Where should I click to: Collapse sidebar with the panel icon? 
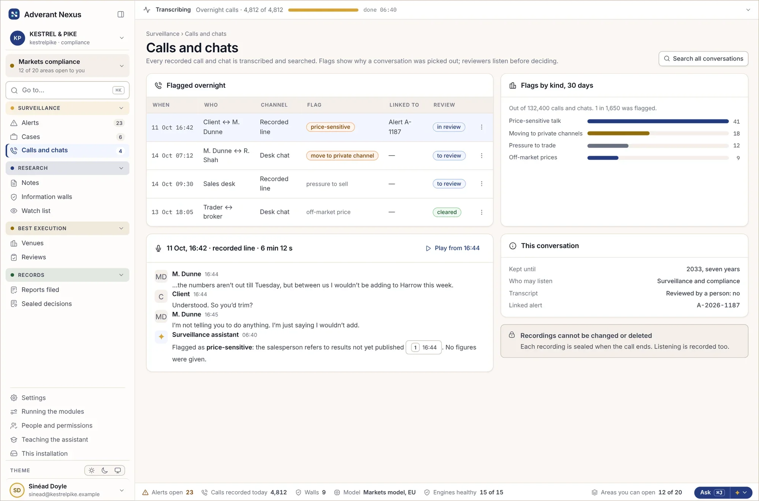pos(121,14)
